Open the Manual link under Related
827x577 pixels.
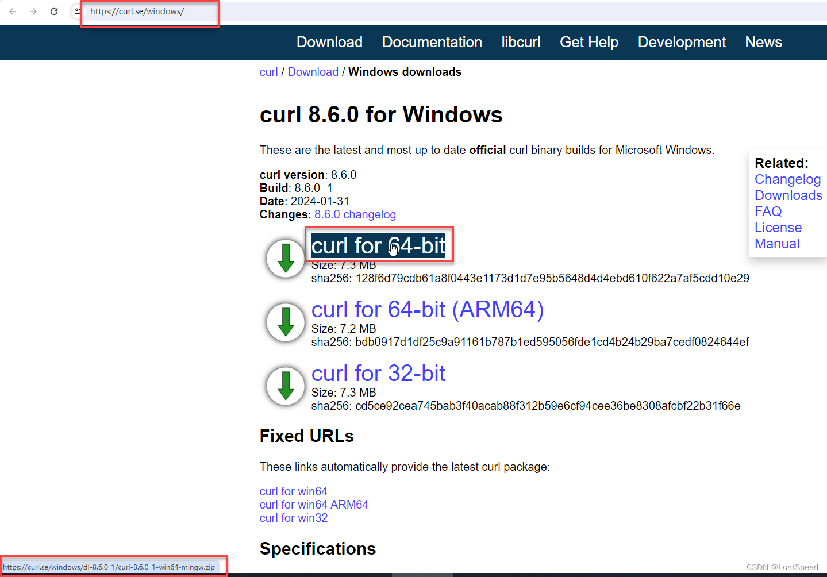click(776, 244)
